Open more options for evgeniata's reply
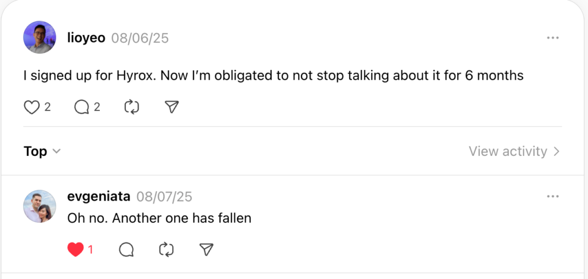The width and height of the screenshot is (588, 279). (553, 197)
